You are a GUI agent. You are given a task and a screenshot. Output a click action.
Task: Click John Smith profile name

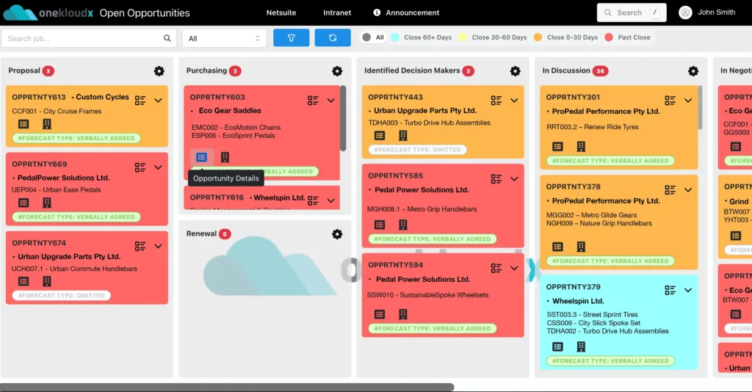point(717,12)
